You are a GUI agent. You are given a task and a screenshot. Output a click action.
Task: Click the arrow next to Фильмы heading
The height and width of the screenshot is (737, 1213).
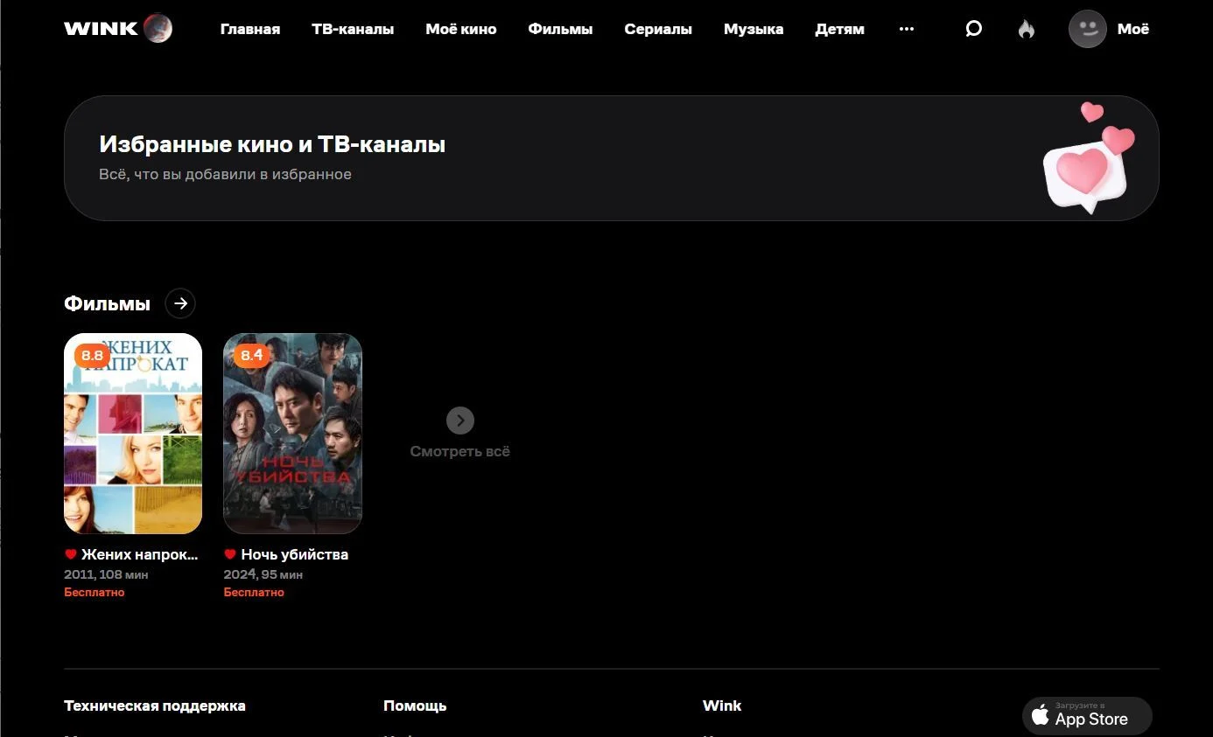(x=180, y=303)
